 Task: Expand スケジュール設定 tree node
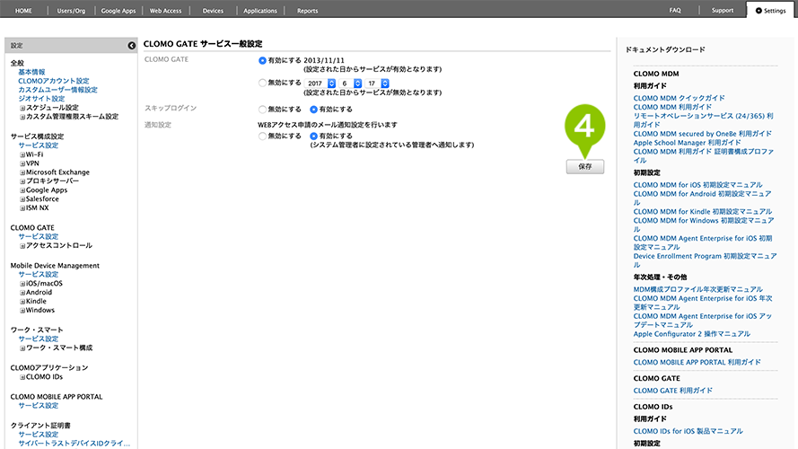[22, 108]
